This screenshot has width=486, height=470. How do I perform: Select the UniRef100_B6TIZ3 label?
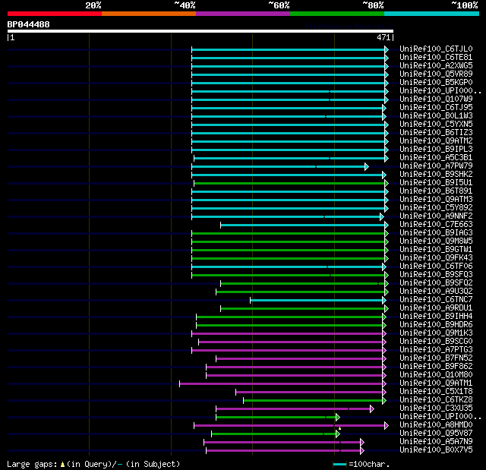tap(436, 133)
